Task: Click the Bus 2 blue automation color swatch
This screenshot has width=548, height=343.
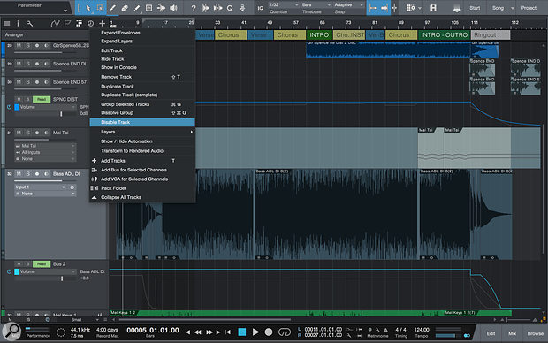Action: [16, 271]
